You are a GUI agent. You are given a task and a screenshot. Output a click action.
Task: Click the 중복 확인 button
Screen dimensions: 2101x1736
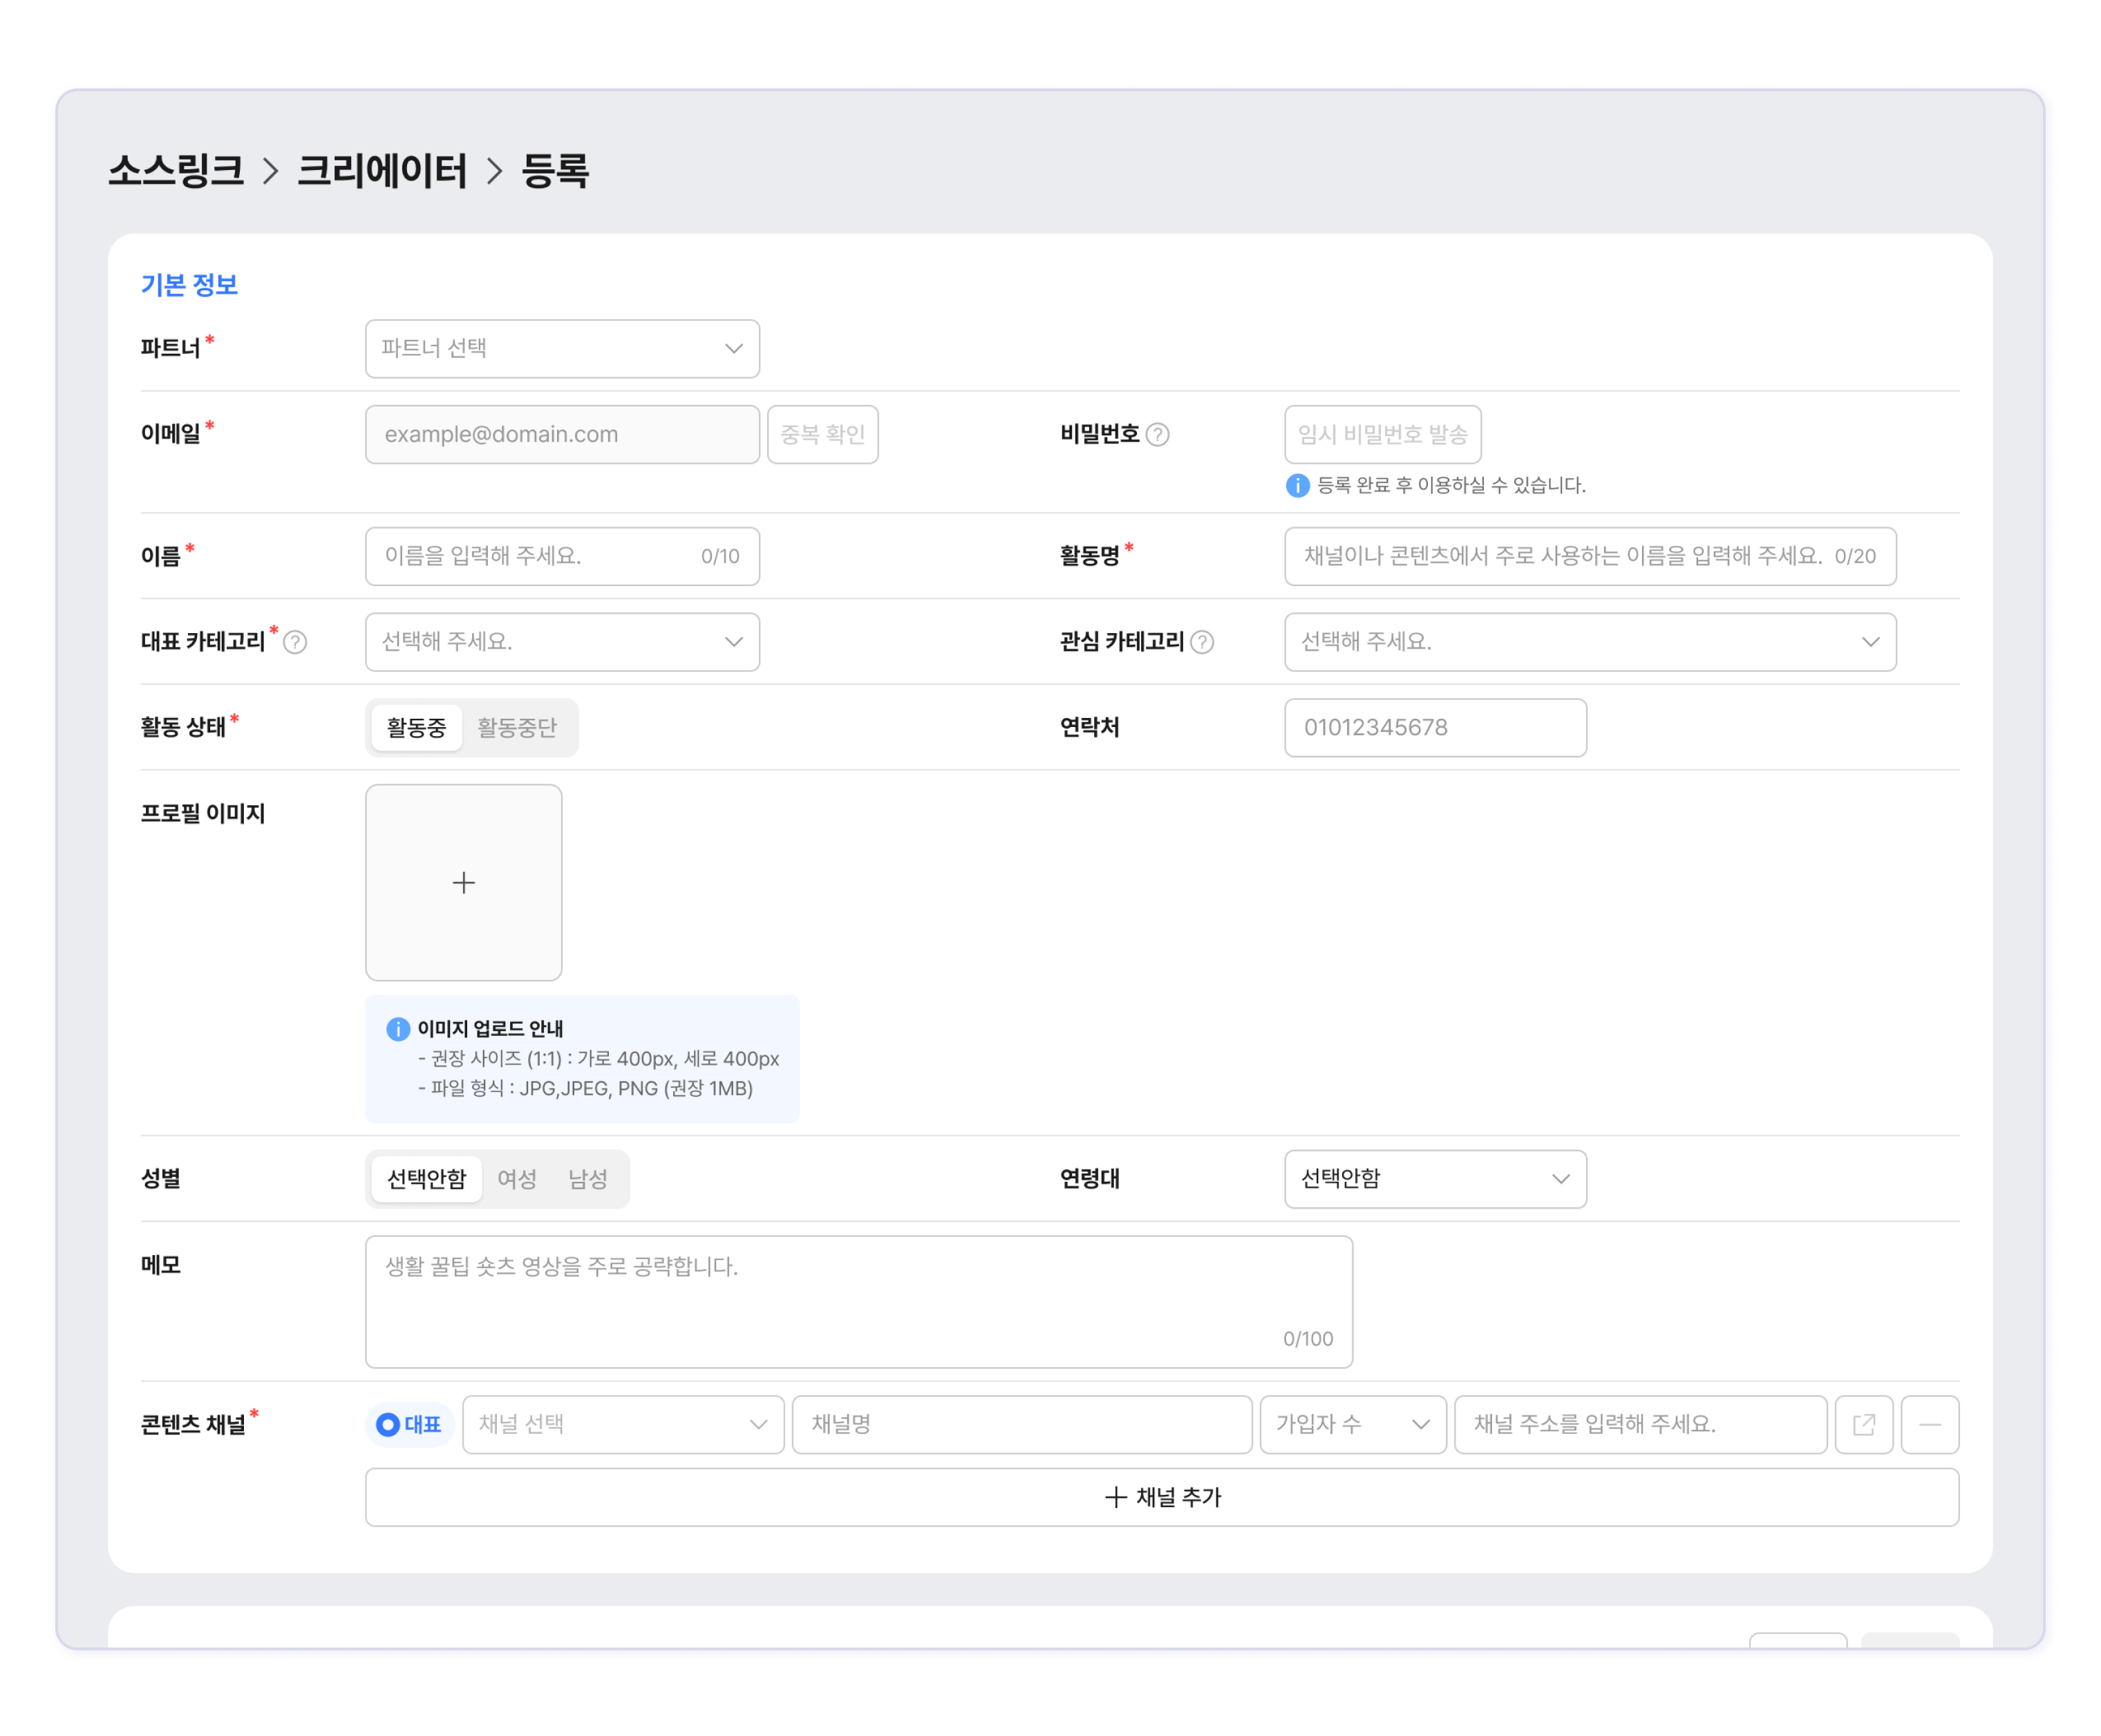(822, 434)
